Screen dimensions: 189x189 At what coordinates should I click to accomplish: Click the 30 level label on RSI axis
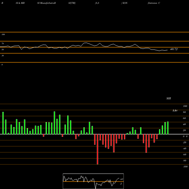3,56
